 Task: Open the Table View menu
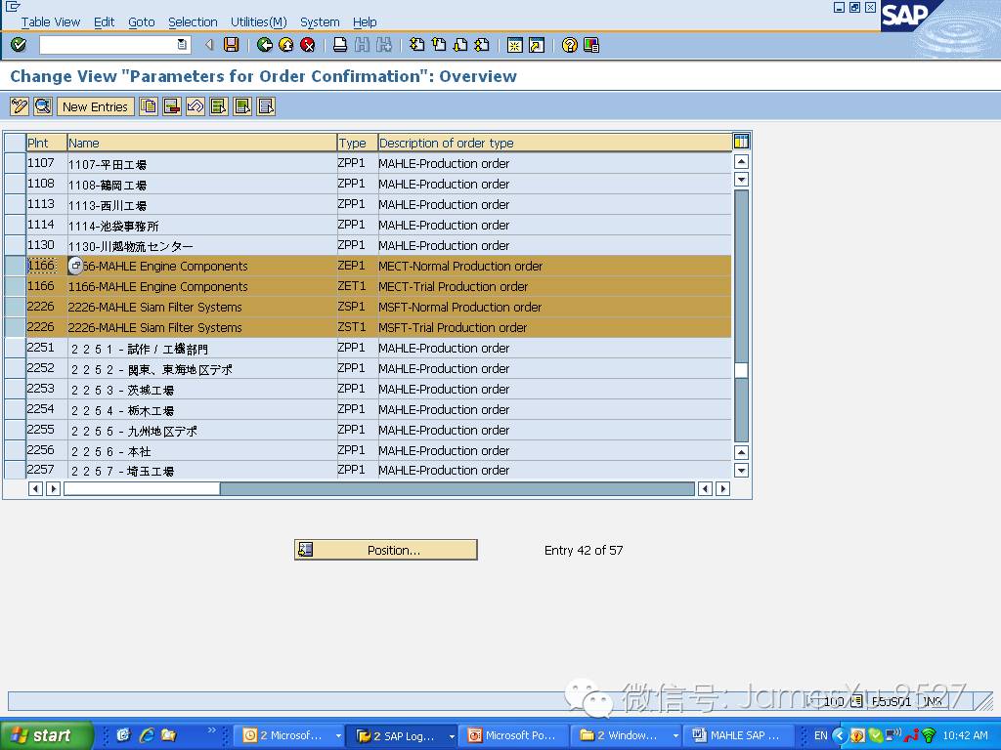pos(51,22)
